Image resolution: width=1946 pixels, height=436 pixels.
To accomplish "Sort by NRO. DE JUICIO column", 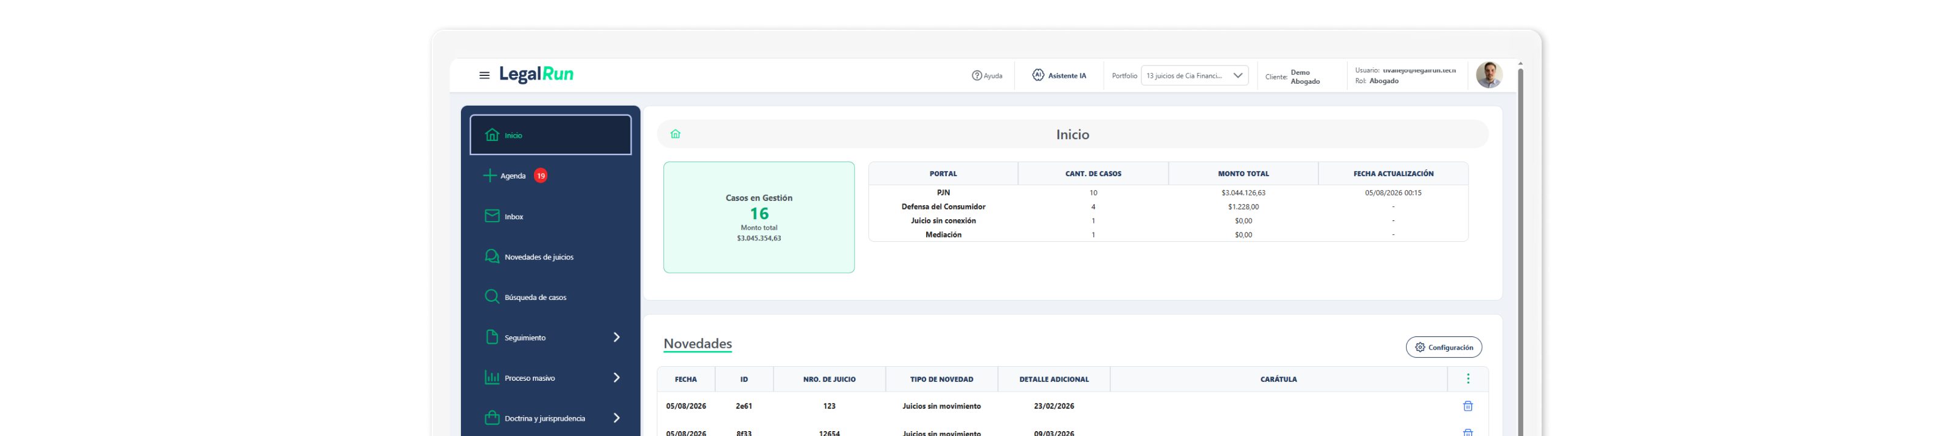I will click(x=829, y=380).
